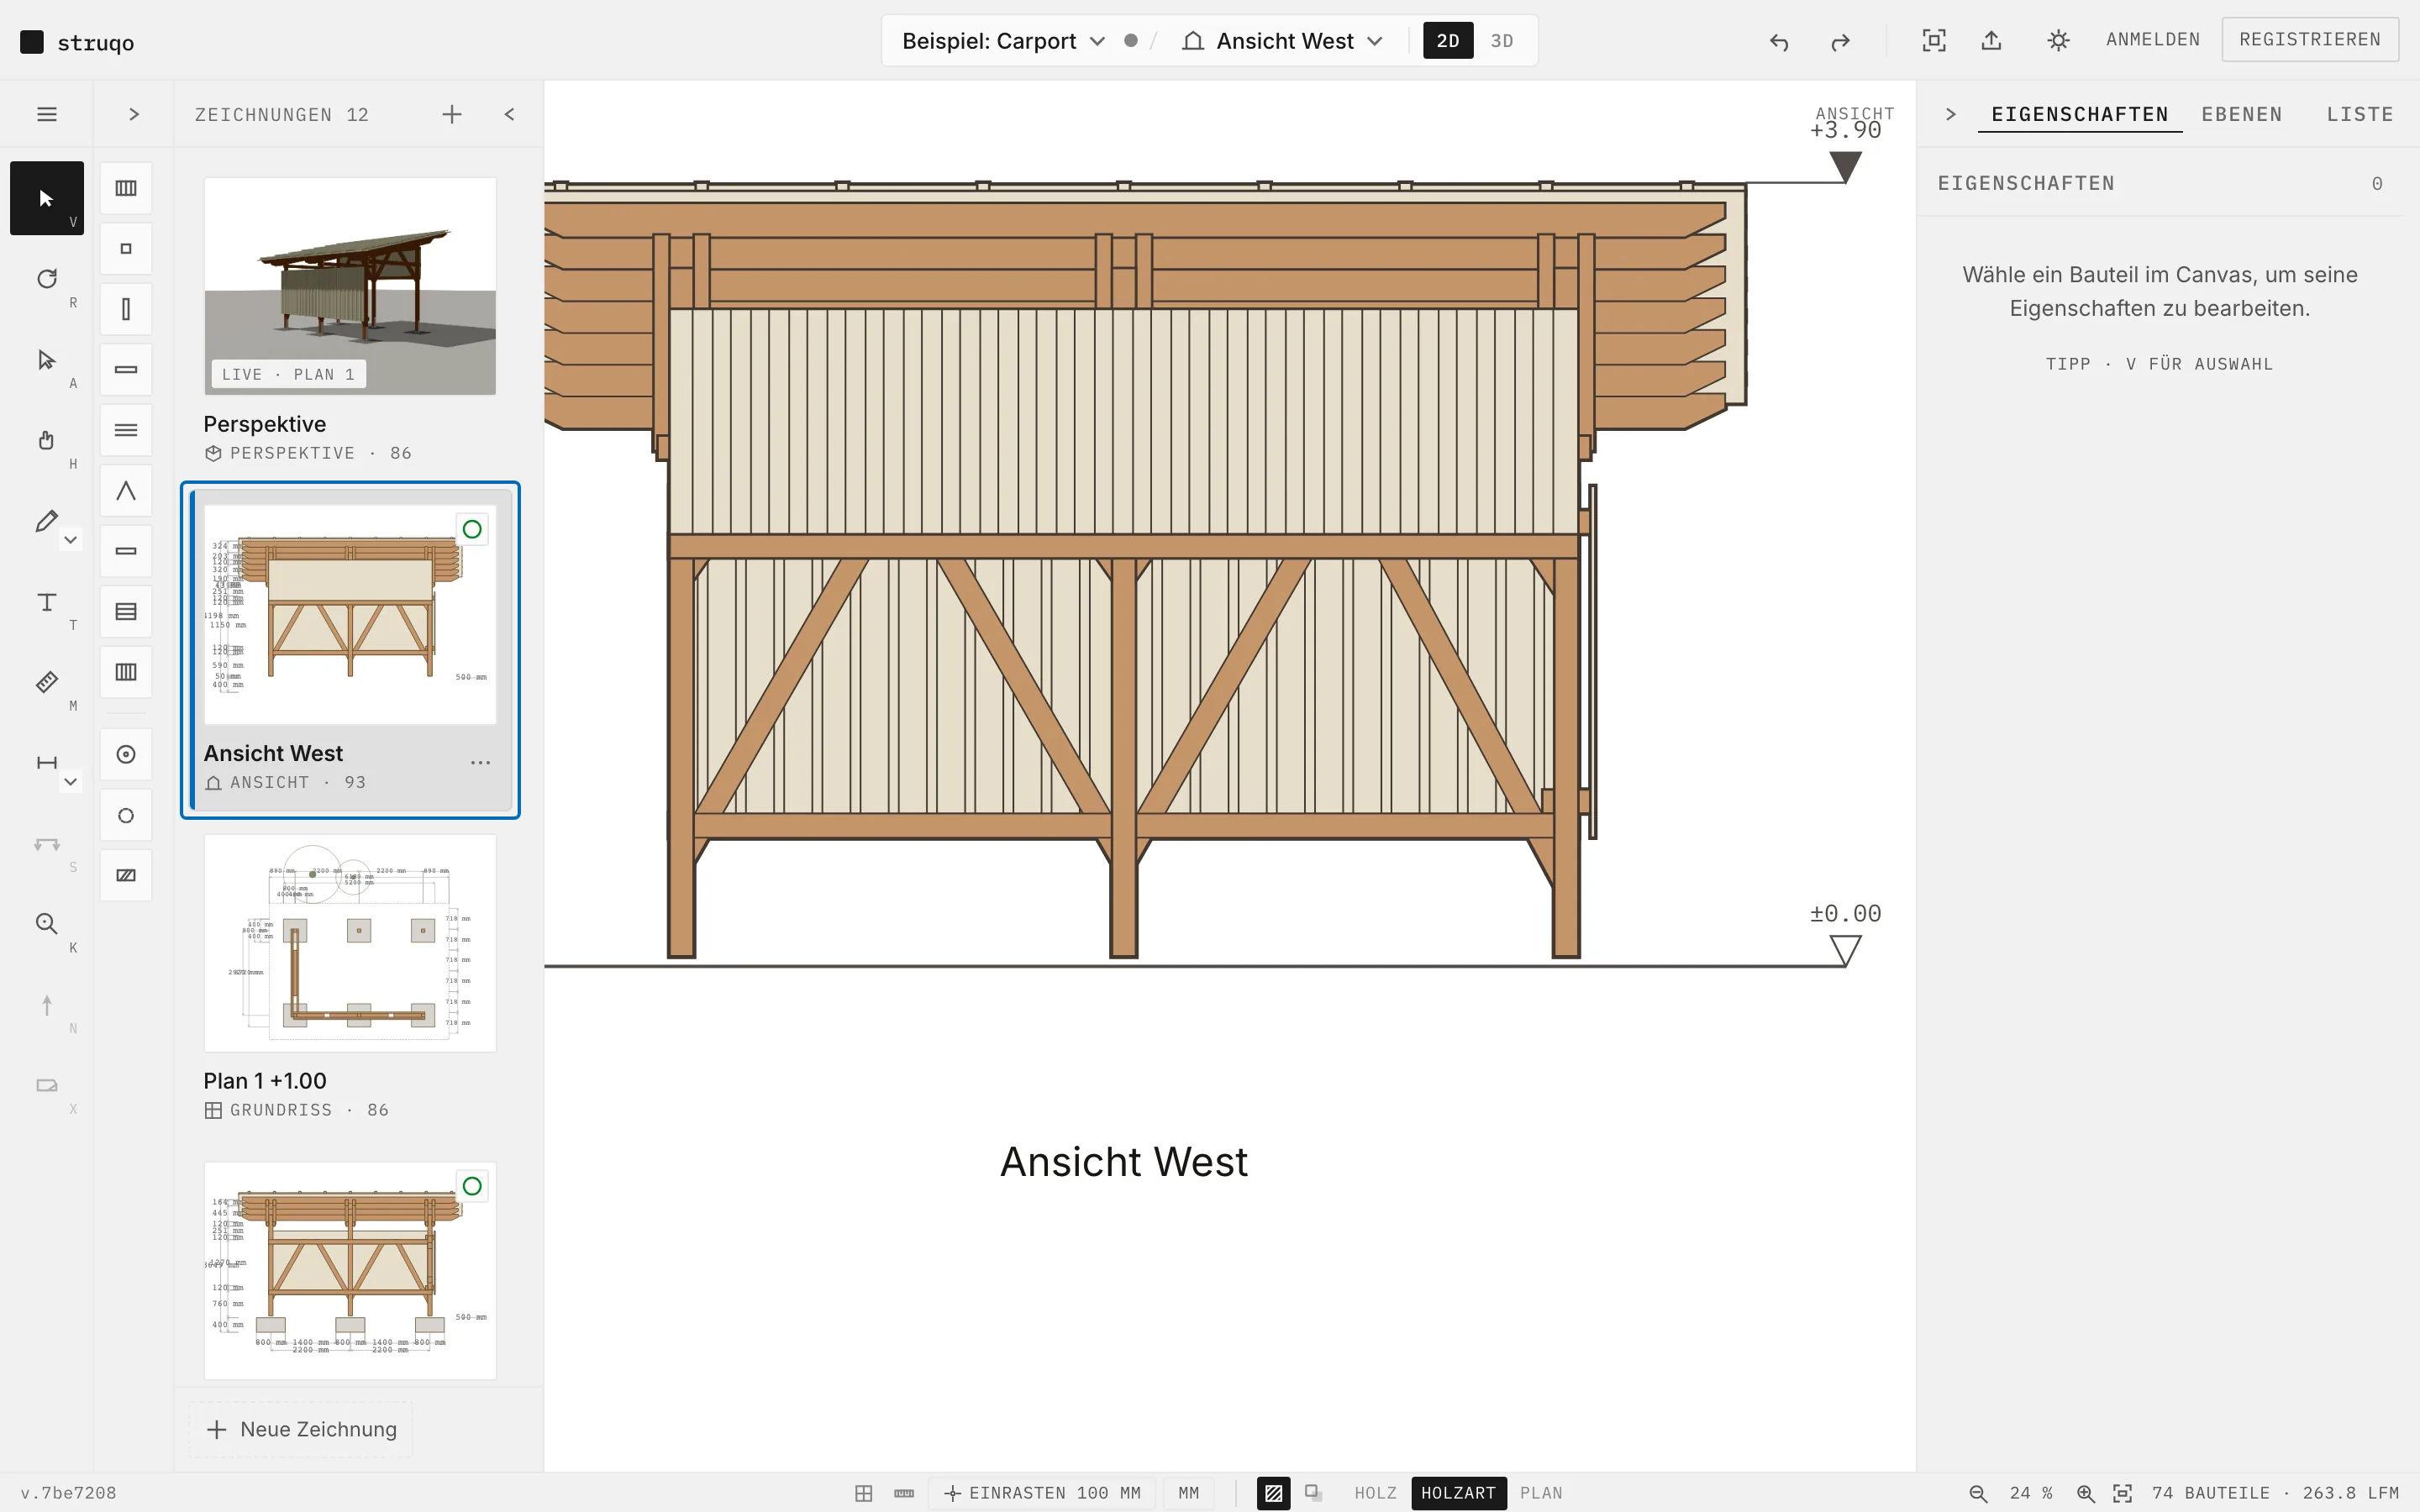Open the hamburger menu in left toolbar

[46, 114]
